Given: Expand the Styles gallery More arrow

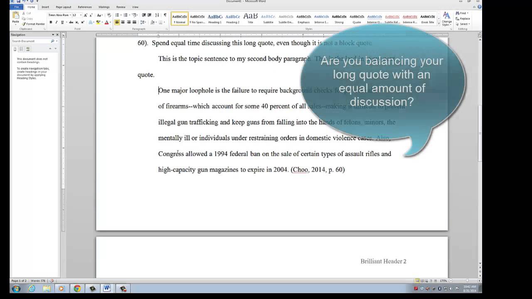Looking at the screenshot, I should pos(439,24).
